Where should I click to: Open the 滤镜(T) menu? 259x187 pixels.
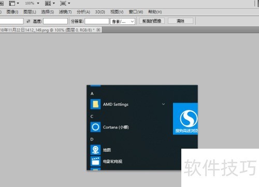click(x=65, y=12)
